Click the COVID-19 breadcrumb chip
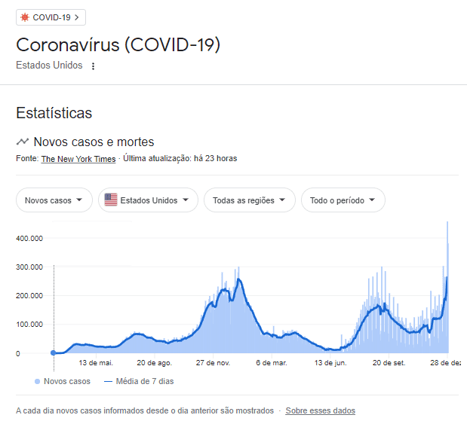 coord(51,17)
